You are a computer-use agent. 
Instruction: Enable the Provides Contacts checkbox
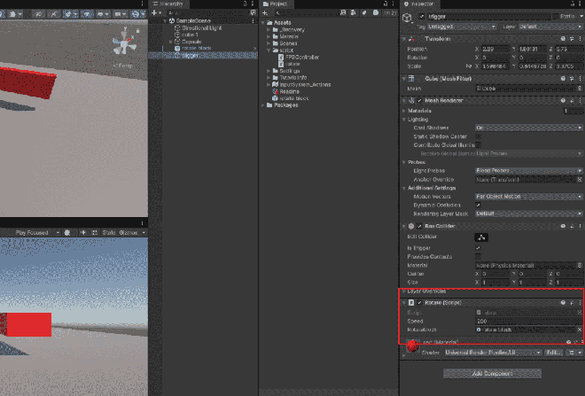point(478,257)
